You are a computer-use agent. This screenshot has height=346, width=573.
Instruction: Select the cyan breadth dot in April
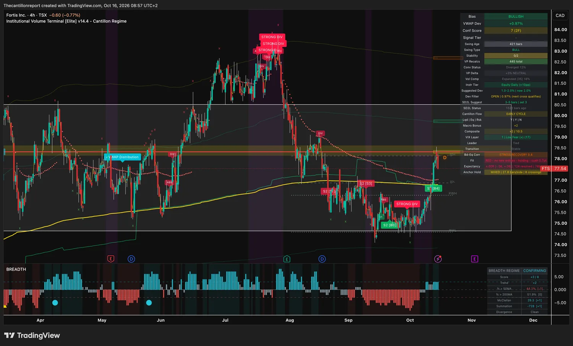pyautogui.click(x=55, y=302)
